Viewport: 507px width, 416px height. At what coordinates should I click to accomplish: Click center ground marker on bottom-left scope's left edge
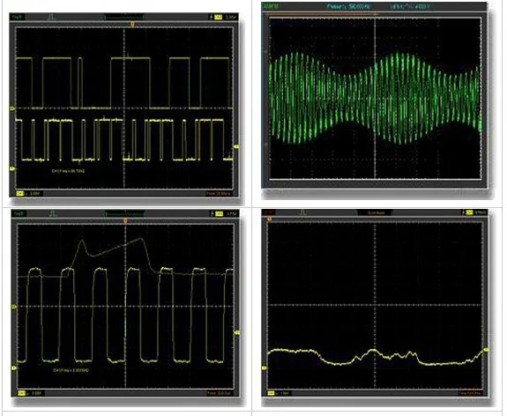coord(14,306)
